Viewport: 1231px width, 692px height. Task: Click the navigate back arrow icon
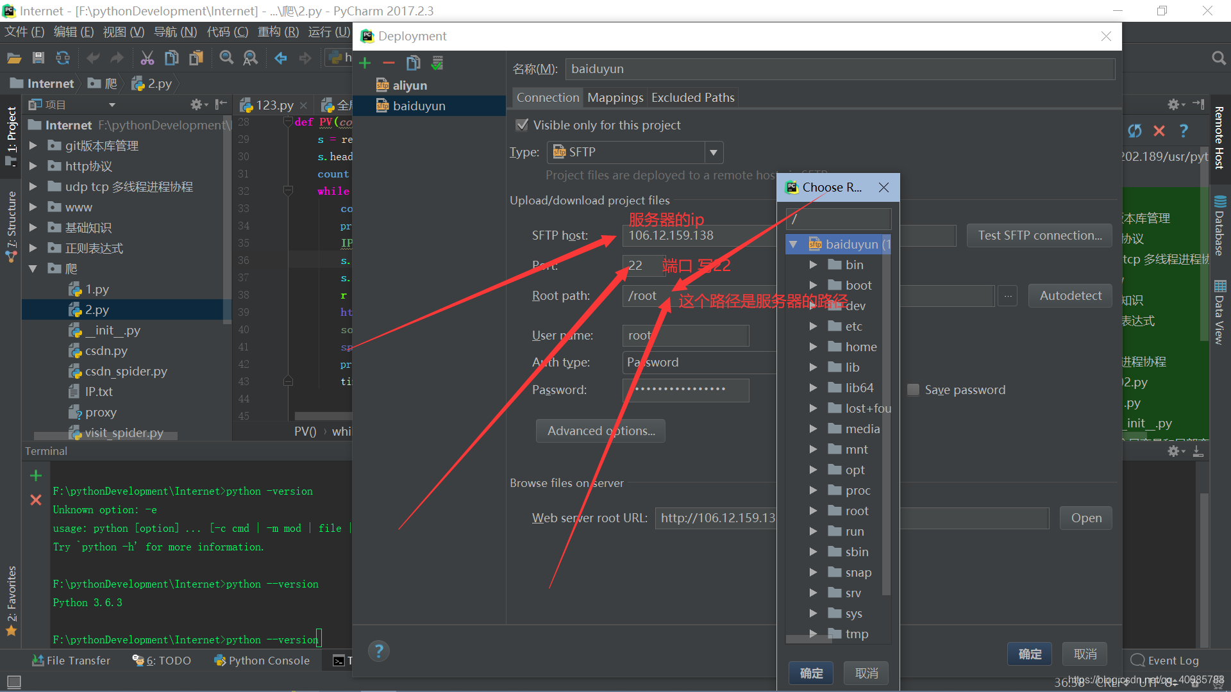pos(281,58)
